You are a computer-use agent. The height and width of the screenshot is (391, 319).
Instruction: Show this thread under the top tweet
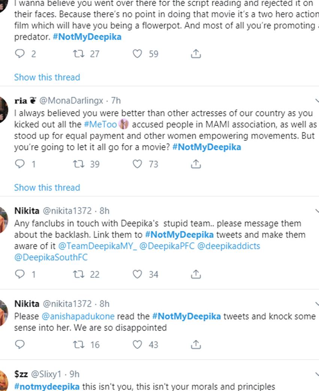[x=47, y=77]
